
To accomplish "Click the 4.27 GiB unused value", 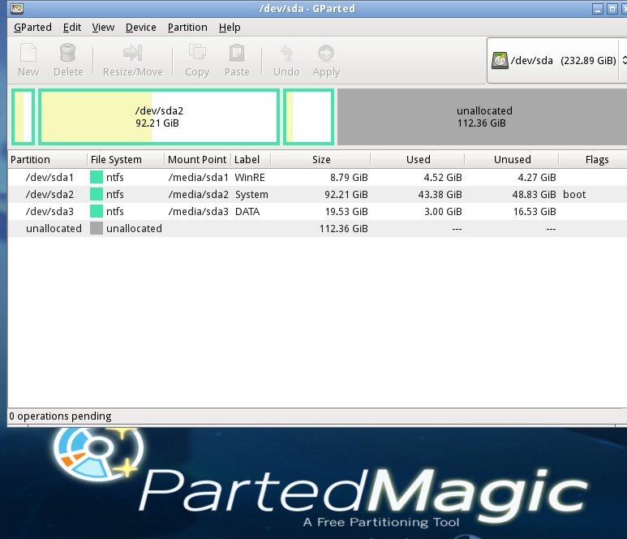I will click(537, 177).
